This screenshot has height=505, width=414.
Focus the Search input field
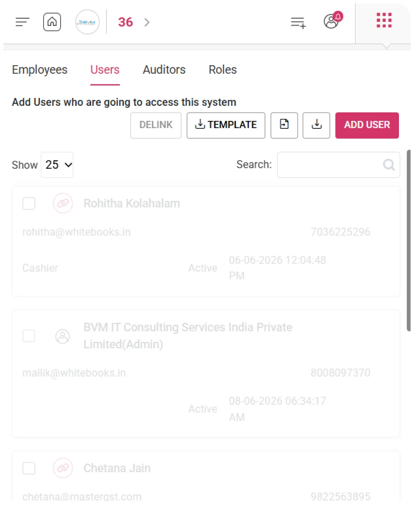(x=338, y=165)
